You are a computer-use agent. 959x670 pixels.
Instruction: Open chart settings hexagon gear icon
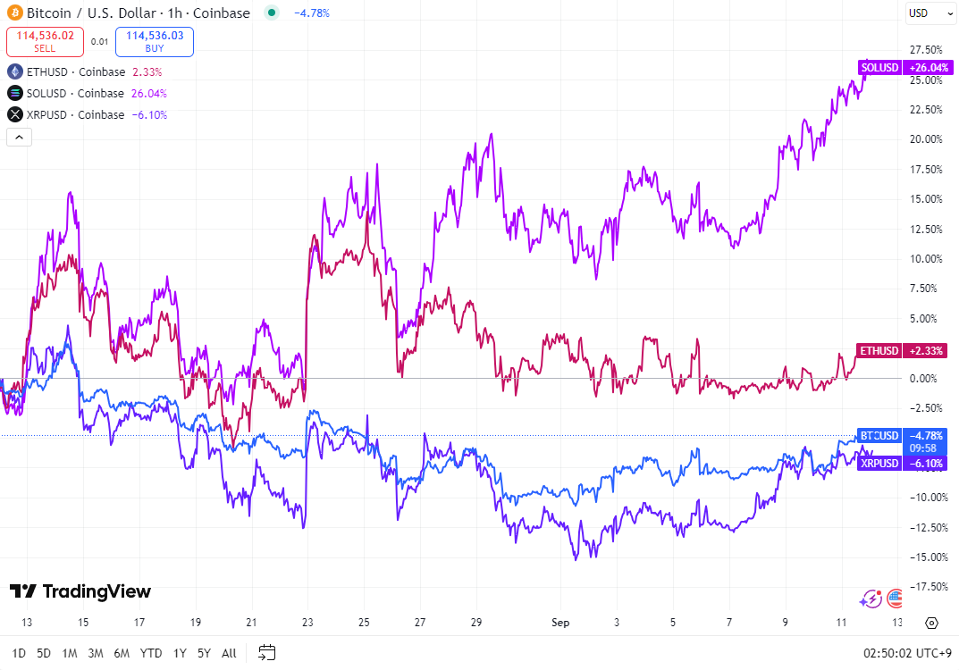click(931, 623)
